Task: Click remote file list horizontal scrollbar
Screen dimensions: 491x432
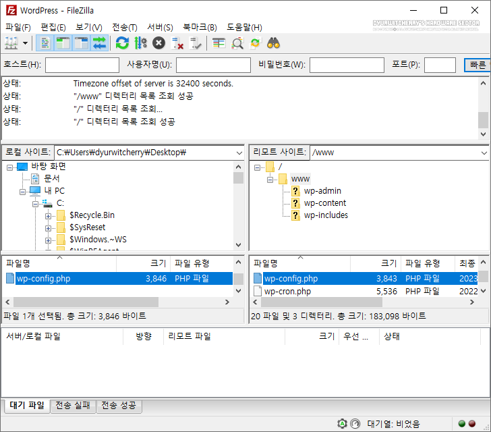Action: tap(322, 302)
